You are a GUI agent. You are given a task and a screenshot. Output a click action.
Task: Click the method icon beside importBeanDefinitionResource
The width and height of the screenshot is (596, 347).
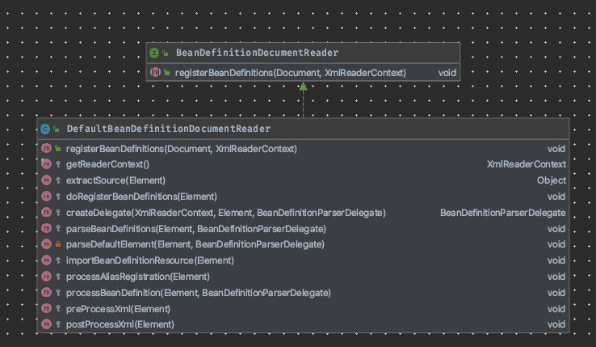pos(46,260)
